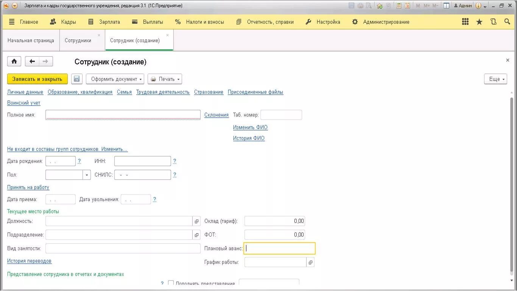Close the Сотрудники tab
517x291 pixels.
click(x=99, y=35)
